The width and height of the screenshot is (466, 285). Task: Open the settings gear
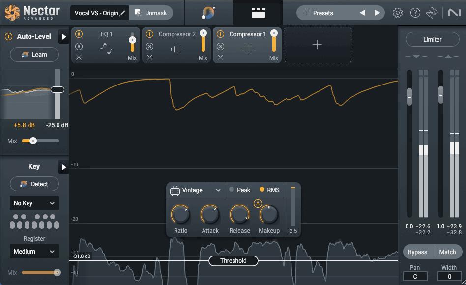(x=397, y=13)
